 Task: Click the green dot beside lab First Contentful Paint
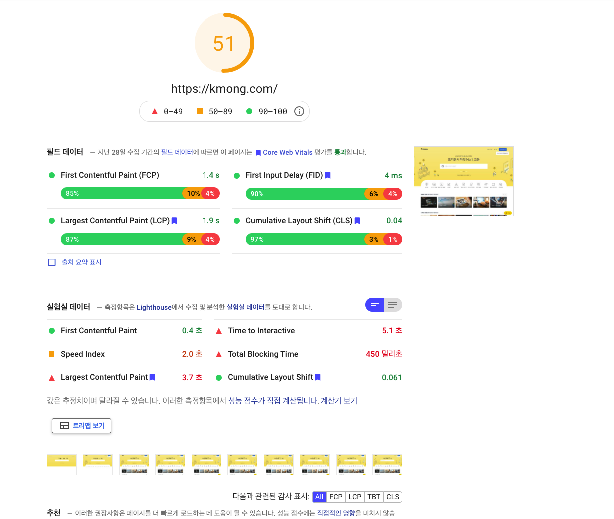point(51,331)
